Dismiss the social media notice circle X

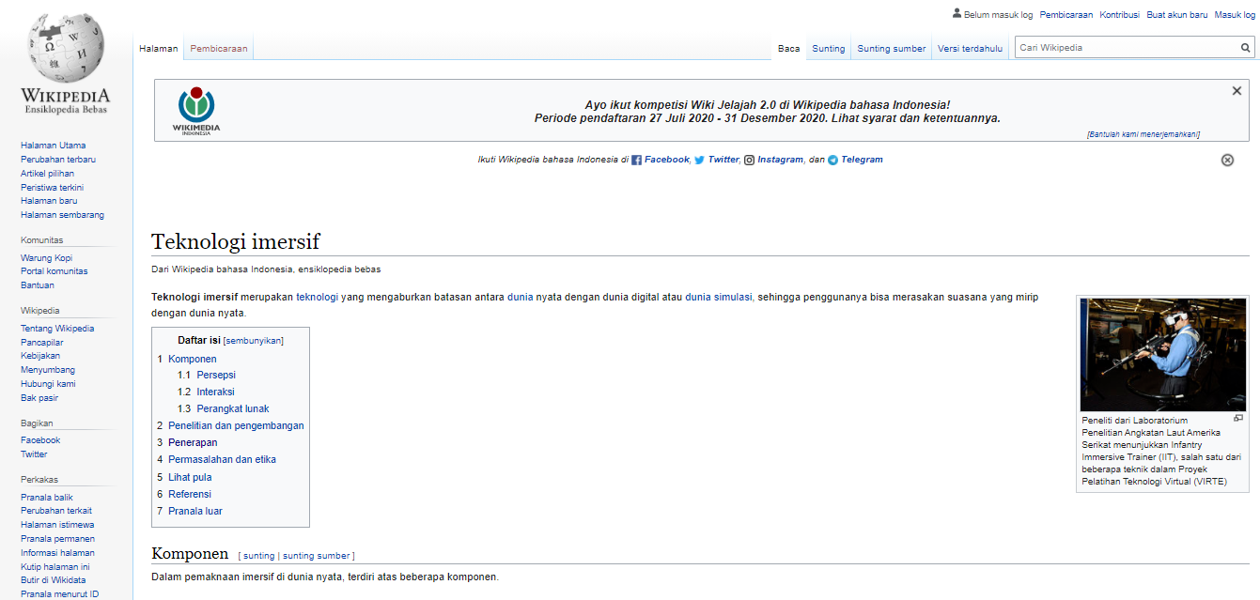coord(1227,160)
